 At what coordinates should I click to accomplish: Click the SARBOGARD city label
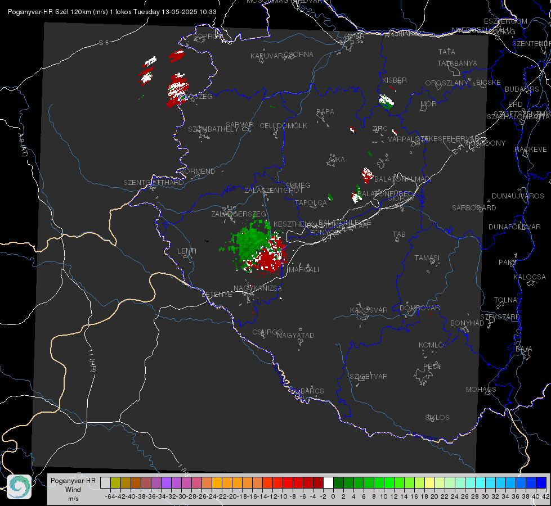(x=474, y=208)
